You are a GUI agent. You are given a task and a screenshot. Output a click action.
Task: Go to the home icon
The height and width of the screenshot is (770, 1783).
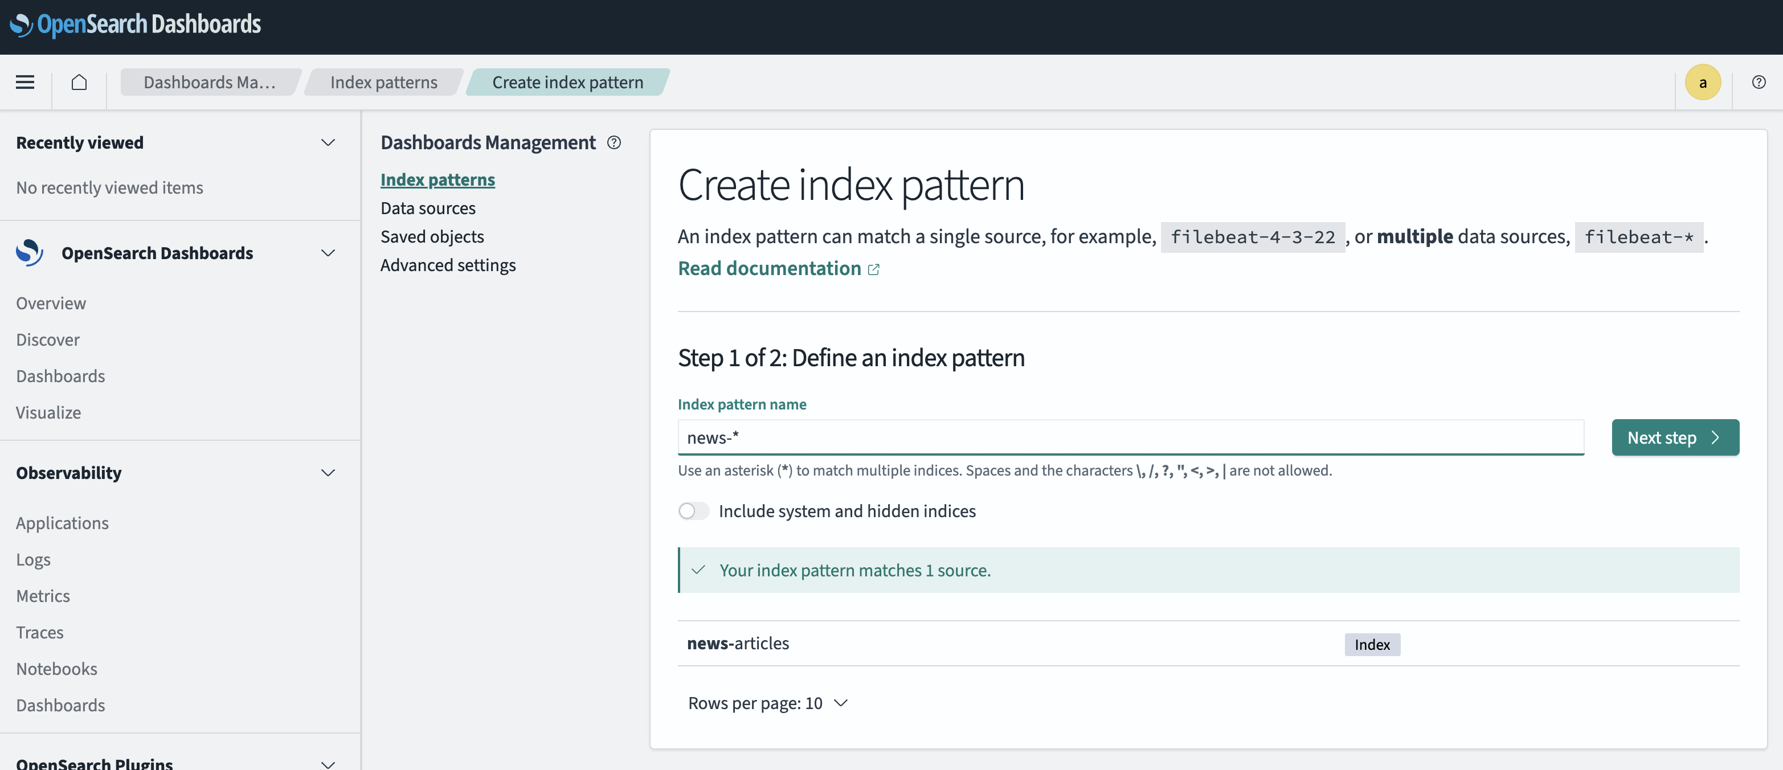click(x=79, y=83)
